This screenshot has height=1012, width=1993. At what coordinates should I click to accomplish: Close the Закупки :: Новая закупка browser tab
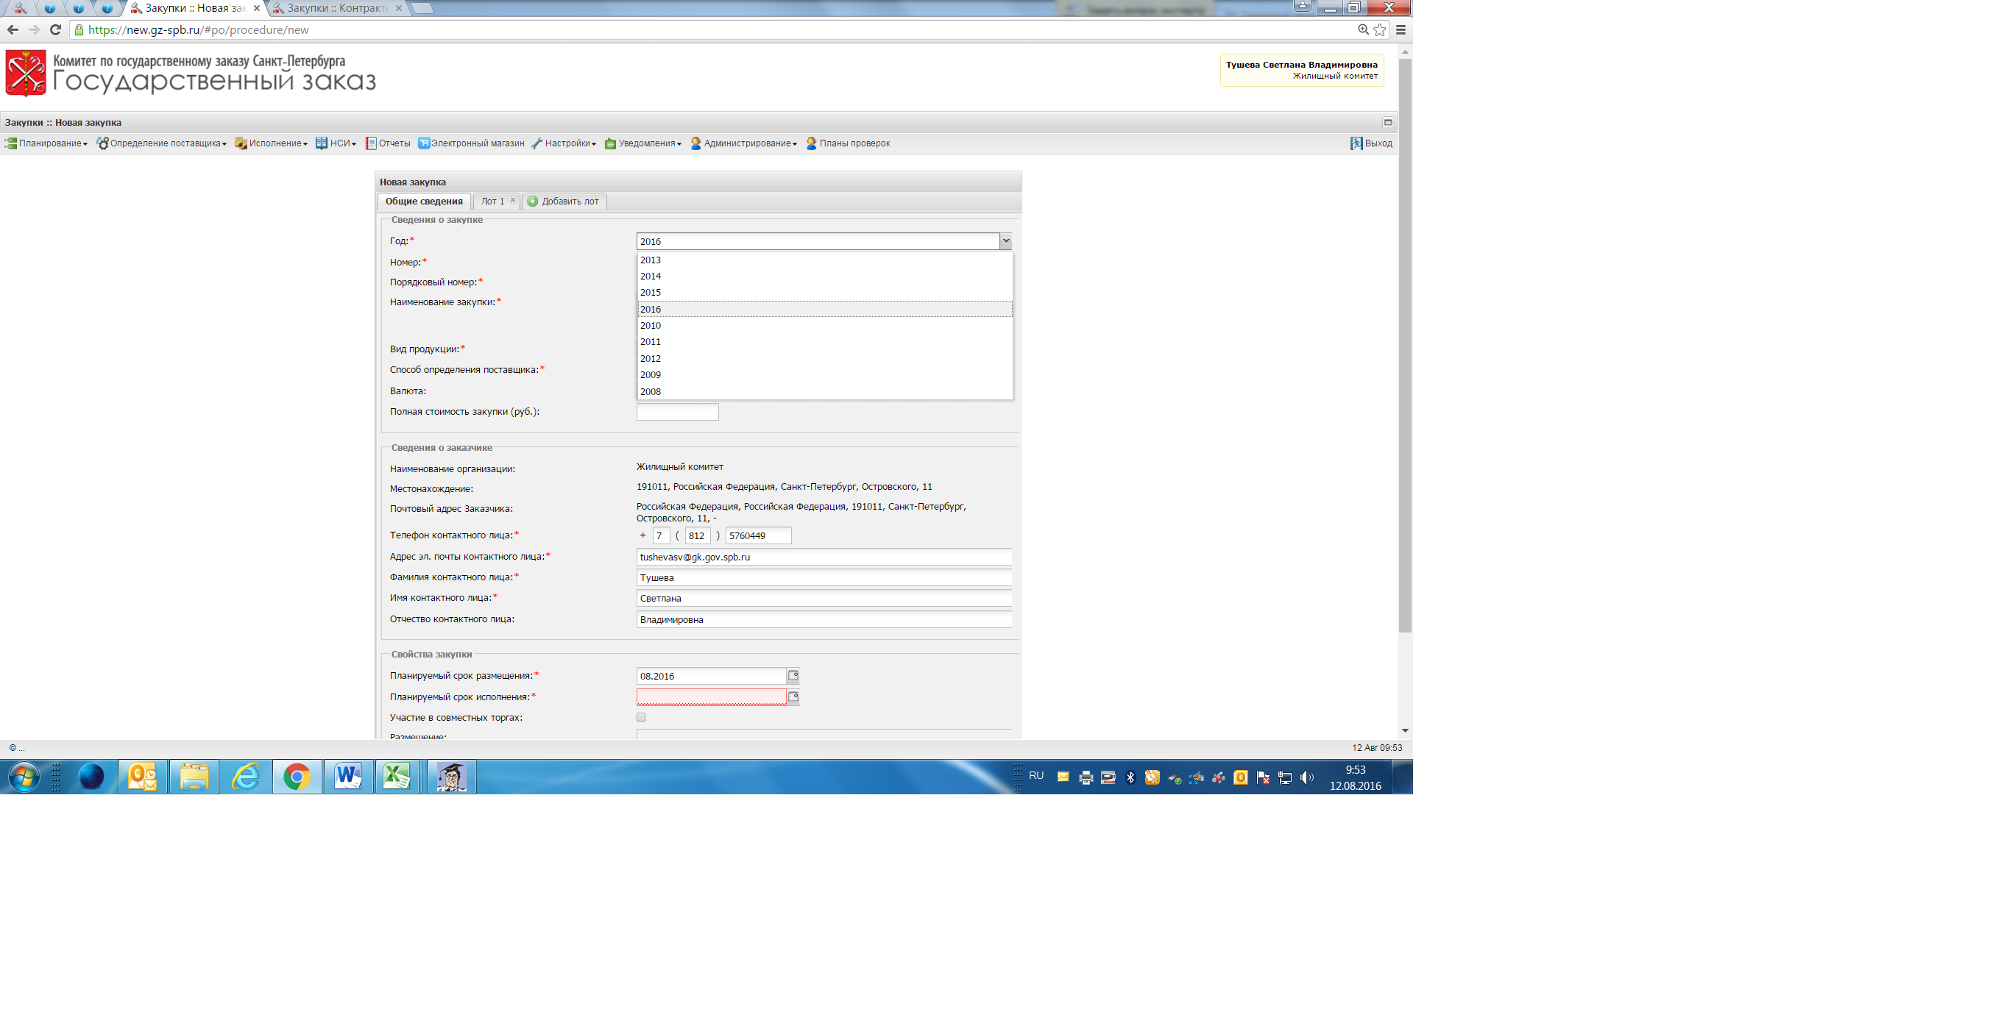click(x=257, y=8)
